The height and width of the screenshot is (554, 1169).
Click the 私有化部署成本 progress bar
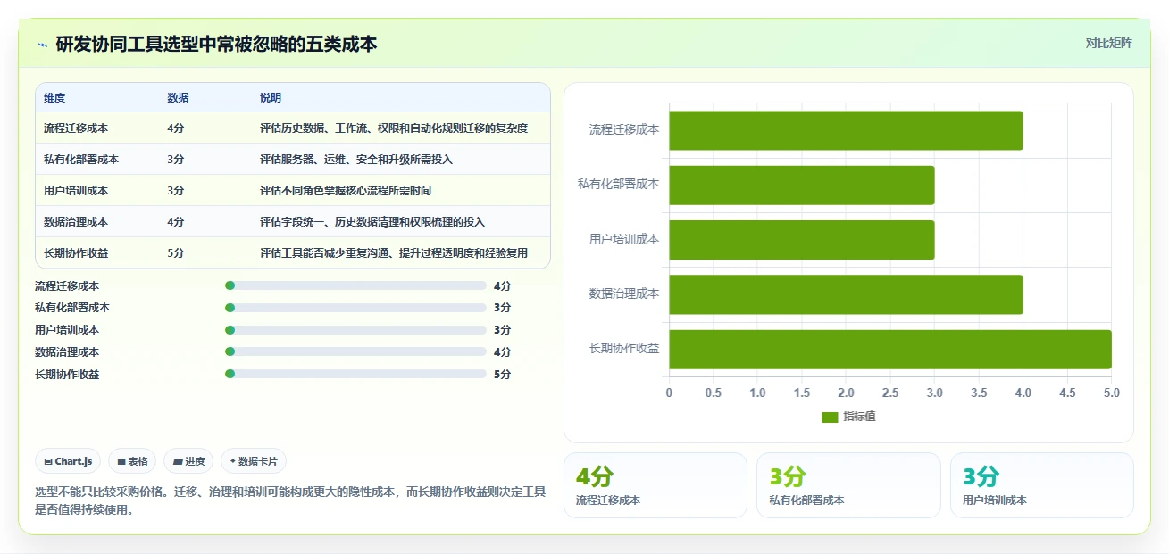355,308
